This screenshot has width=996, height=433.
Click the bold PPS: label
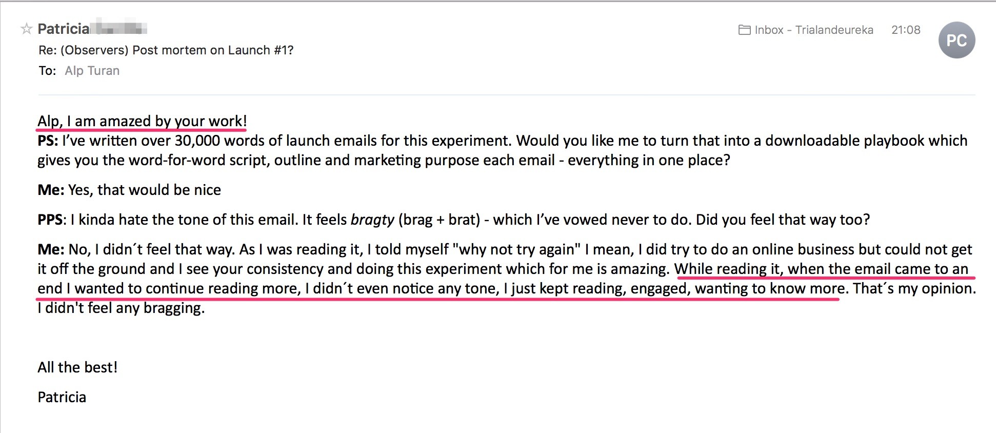52,220
